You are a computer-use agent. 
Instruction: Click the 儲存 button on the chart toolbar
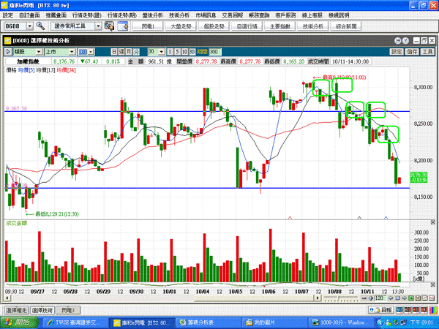pyautogui.click(x=412, y=52)
